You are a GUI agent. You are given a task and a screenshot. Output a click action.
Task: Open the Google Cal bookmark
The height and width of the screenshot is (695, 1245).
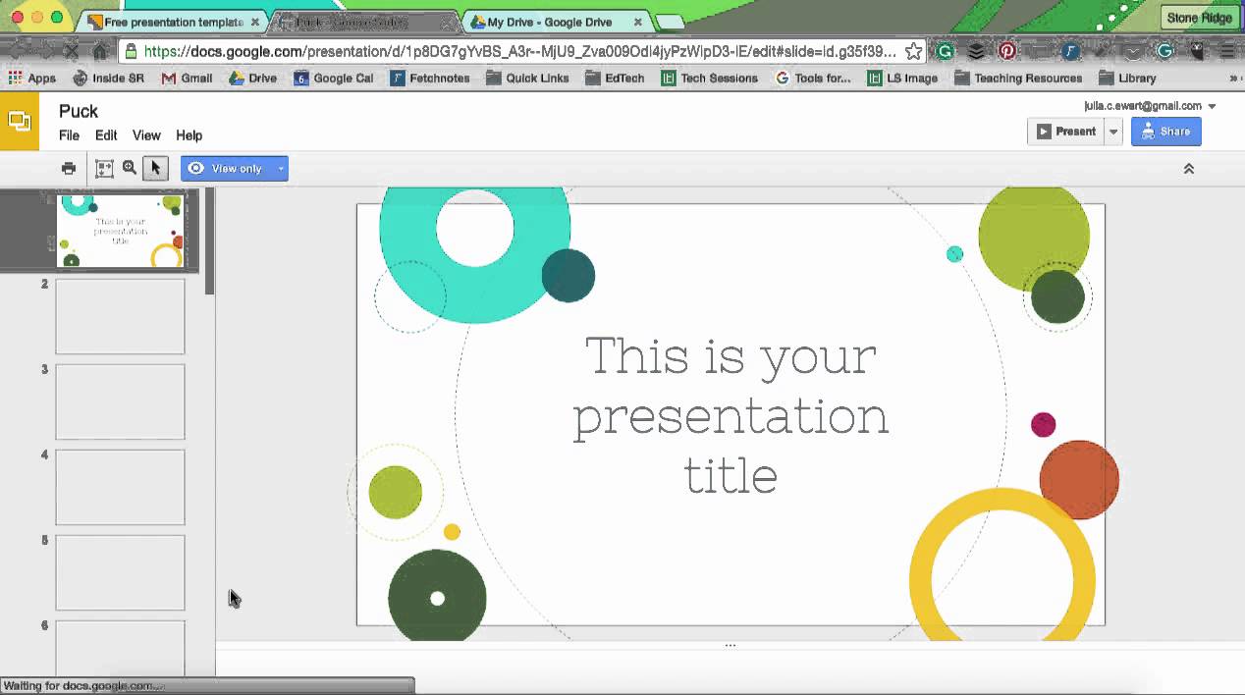(334, 78)
